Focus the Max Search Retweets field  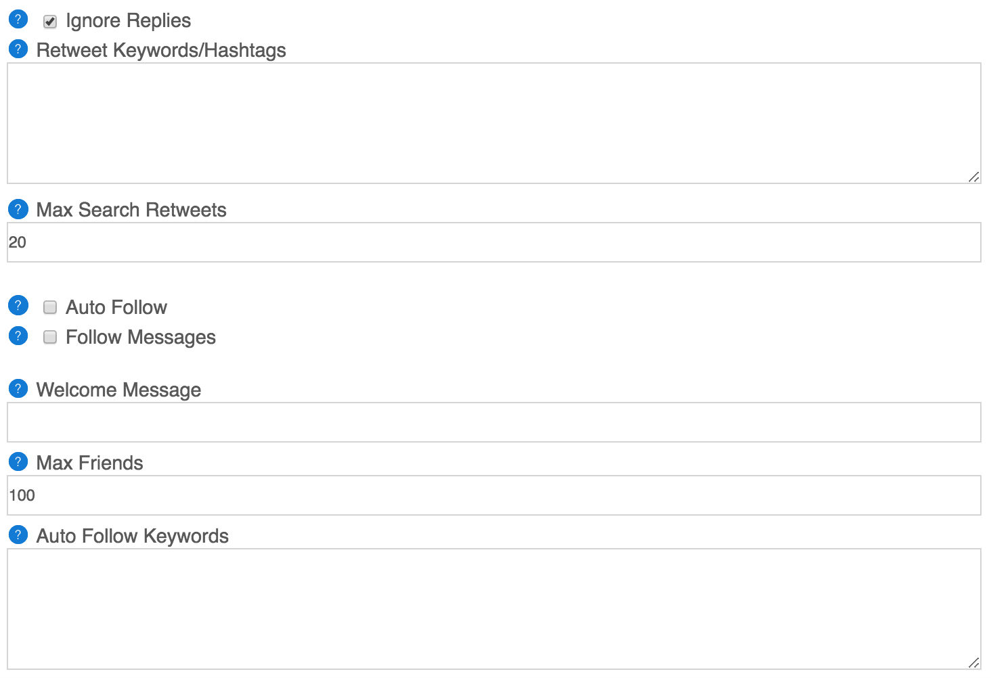coord(494,242)
